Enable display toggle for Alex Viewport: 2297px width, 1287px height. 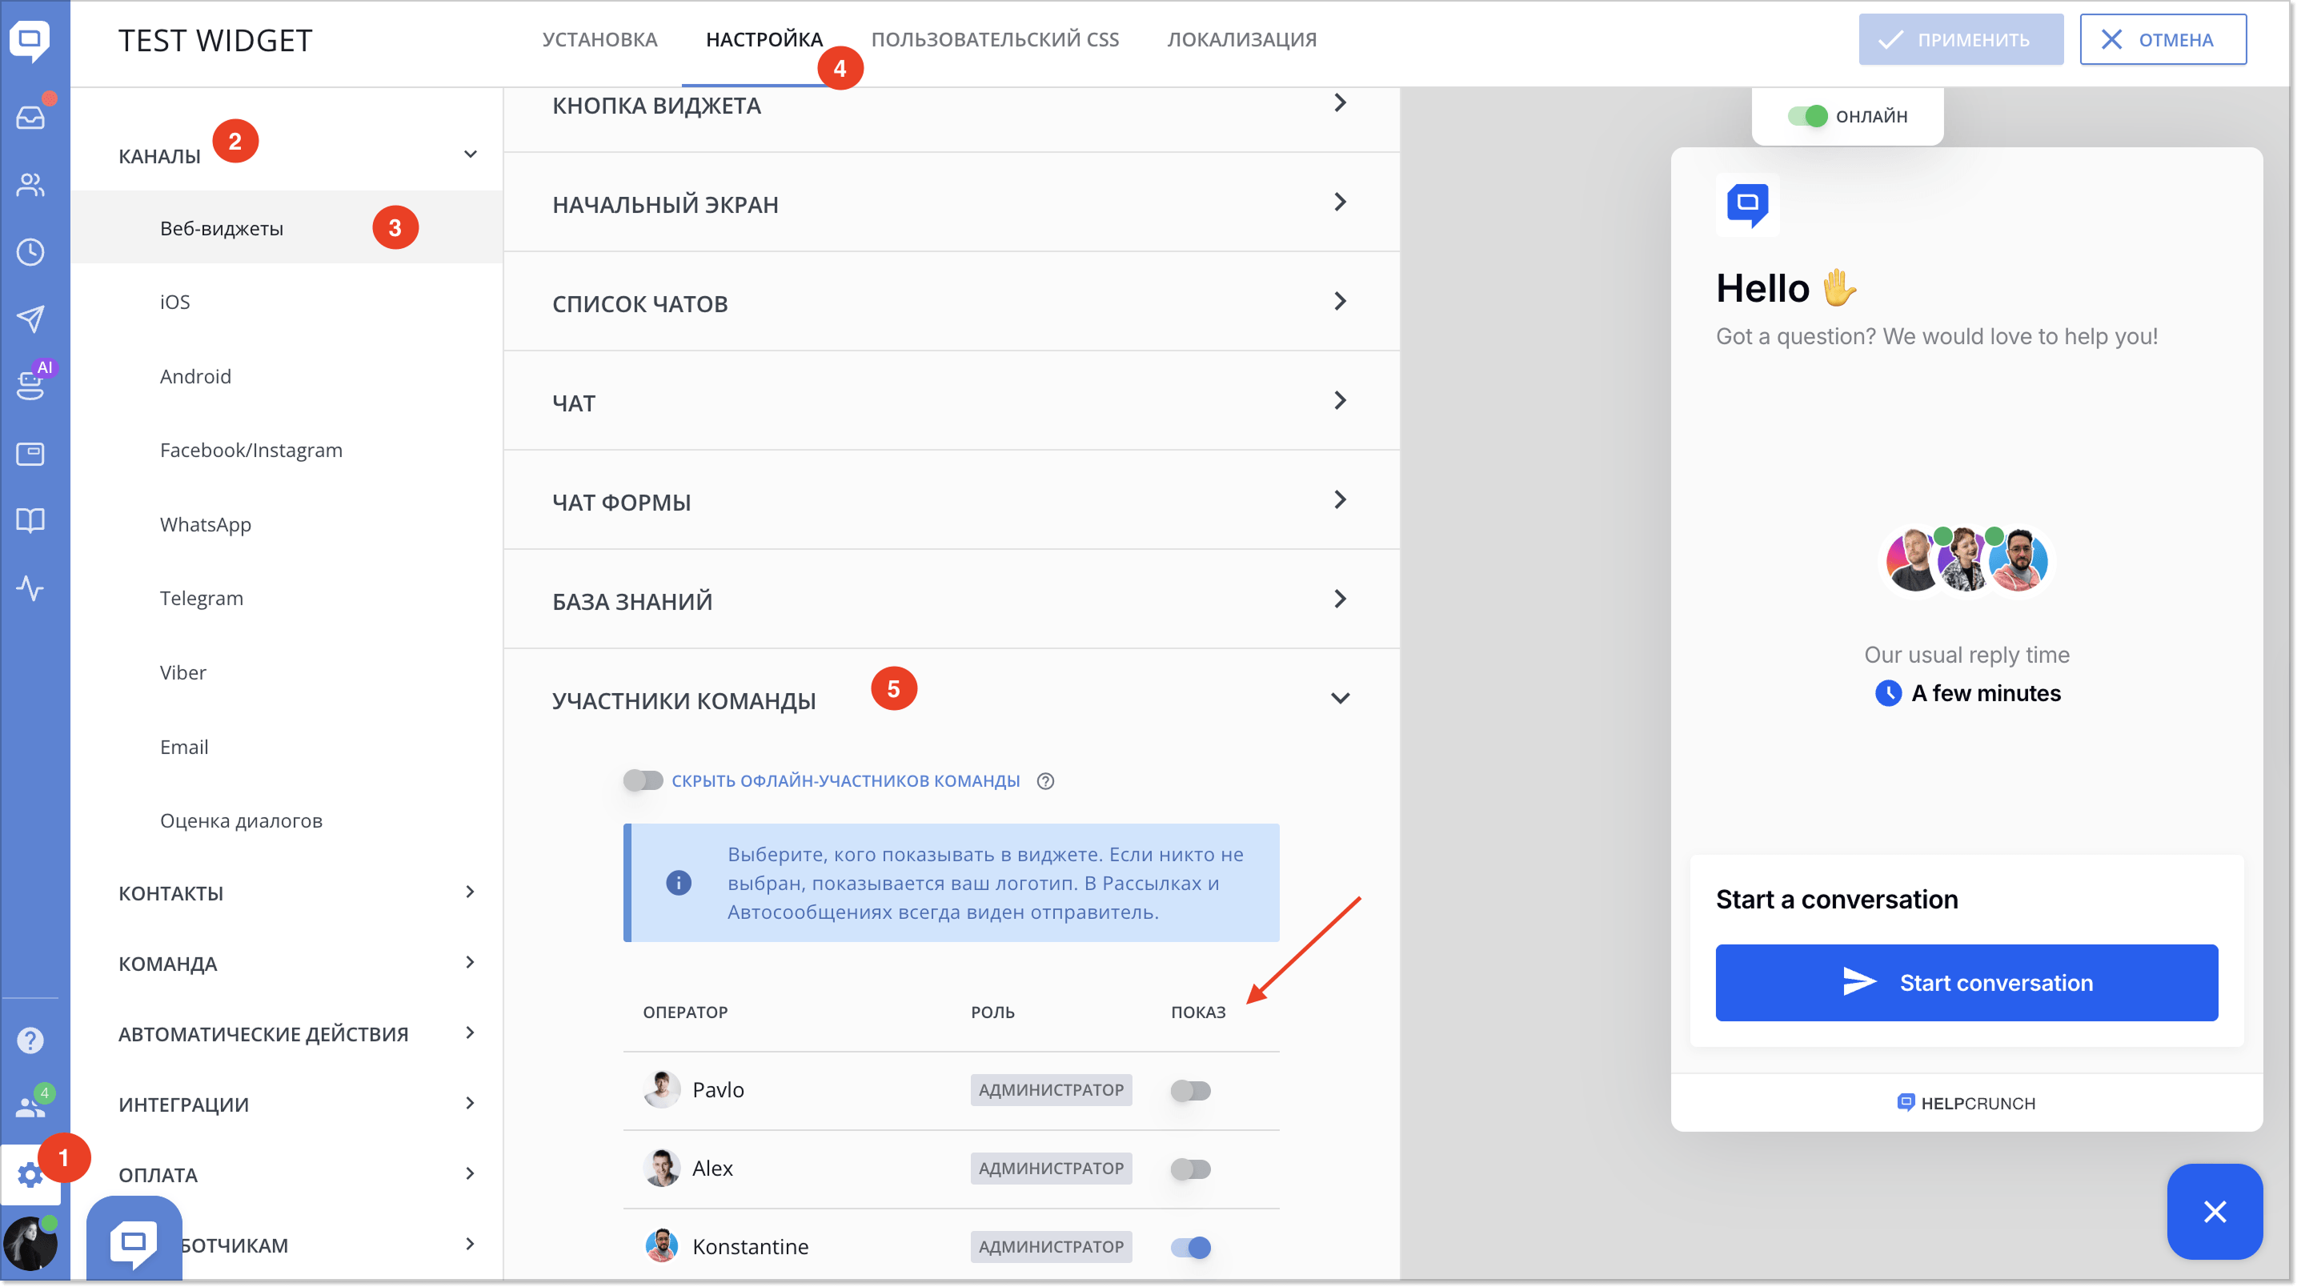1190,1169
